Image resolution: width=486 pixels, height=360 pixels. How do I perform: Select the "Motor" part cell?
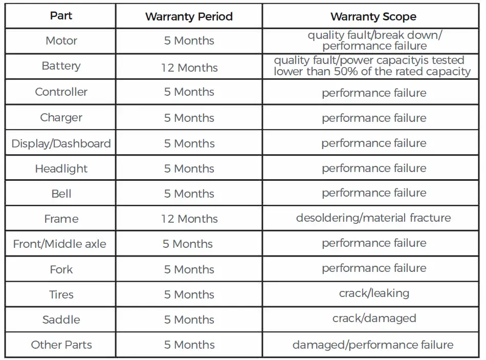tap(61, 41)
